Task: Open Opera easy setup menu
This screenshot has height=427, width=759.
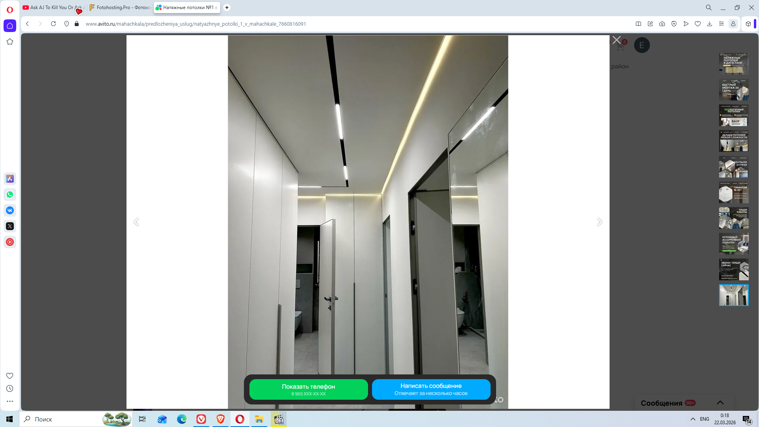Action: (721, 24)
